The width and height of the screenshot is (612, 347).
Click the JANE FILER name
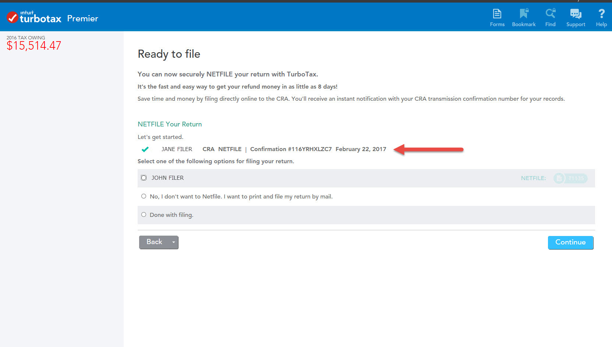coord(177,149)
